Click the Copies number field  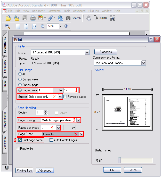point(40,112)
